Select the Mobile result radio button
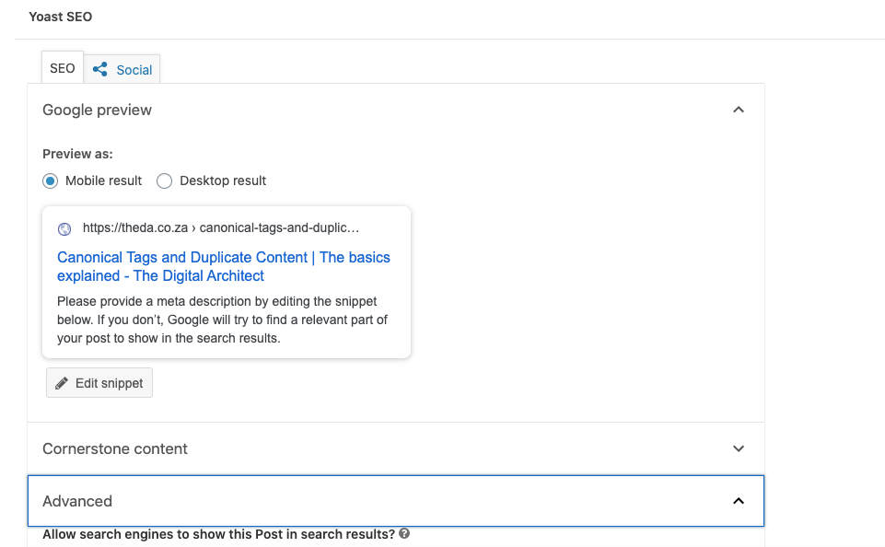885x547 pixels. pos(51,181)
